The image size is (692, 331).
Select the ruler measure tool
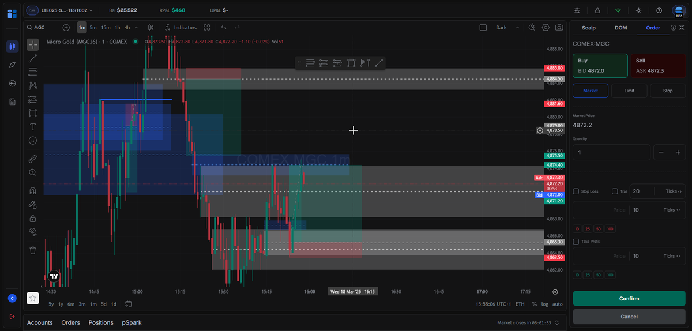point(33,158)
